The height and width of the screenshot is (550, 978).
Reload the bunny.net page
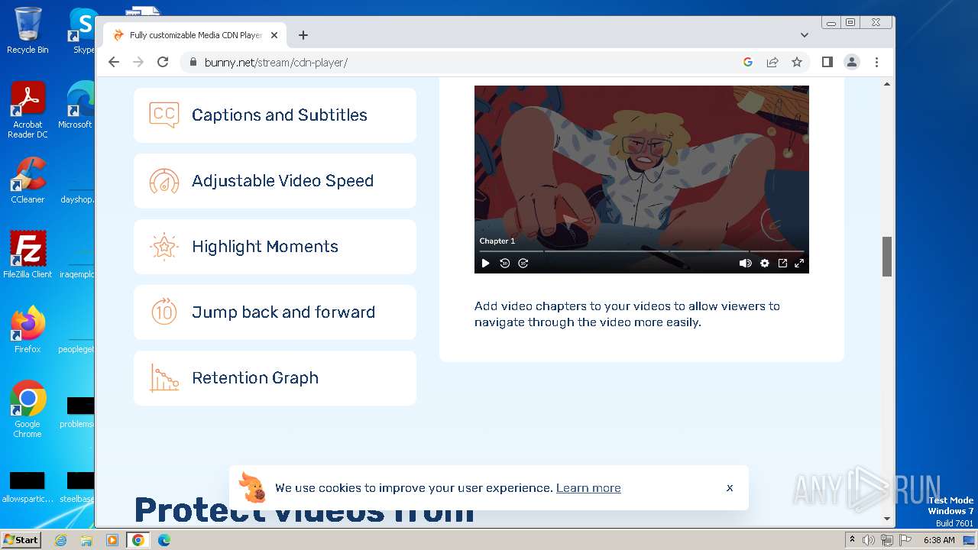163,62
